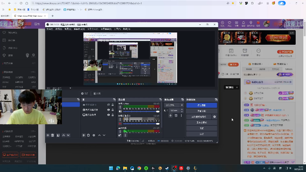
Task: Hide the video capture device source
Action: tap(109, 110)
